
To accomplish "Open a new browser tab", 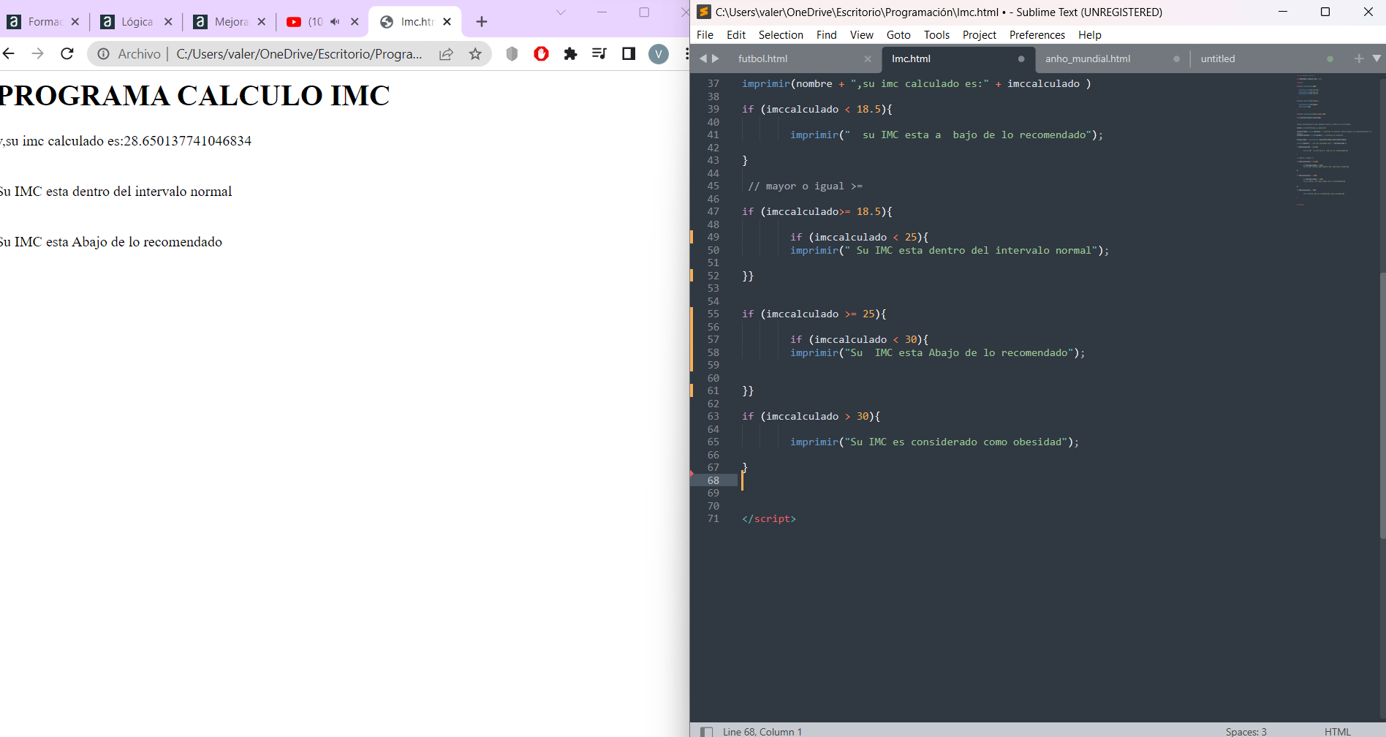I will coord(481,22).
